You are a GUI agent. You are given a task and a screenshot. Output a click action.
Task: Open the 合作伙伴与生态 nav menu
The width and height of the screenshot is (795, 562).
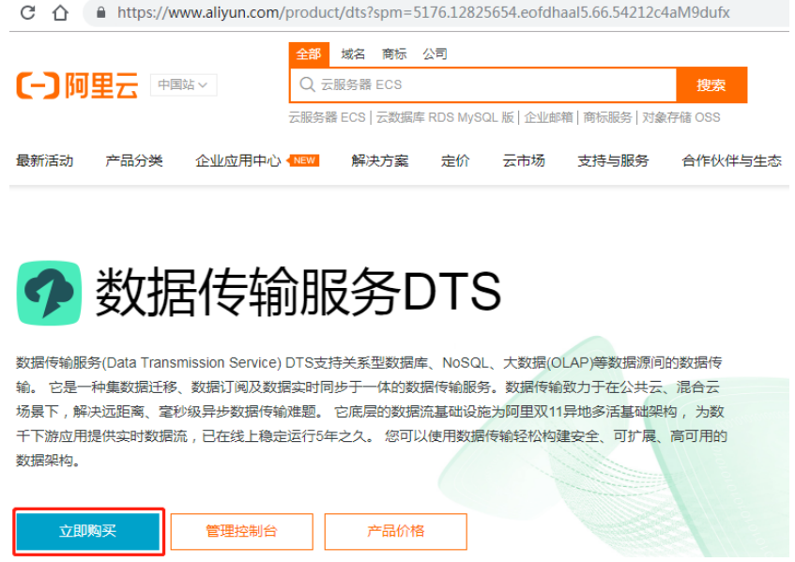click(x=731, y=160)
